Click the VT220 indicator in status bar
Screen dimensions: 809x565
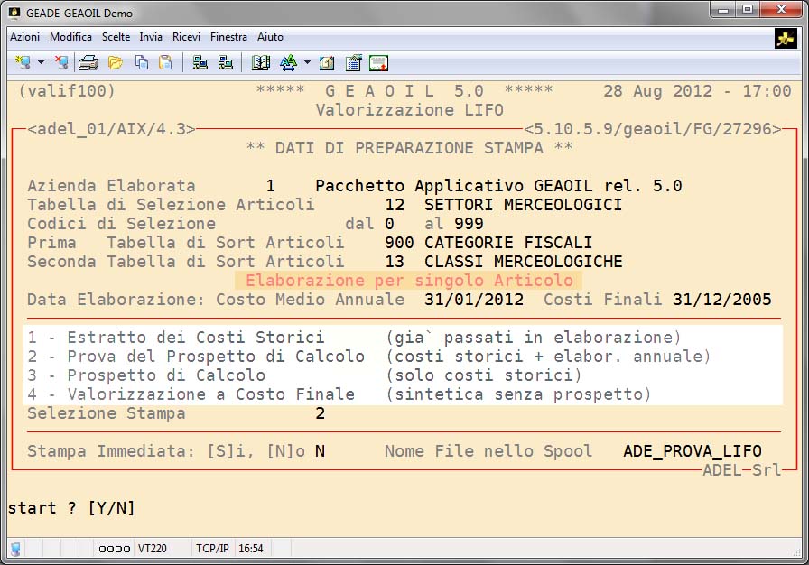coord(151,548)
